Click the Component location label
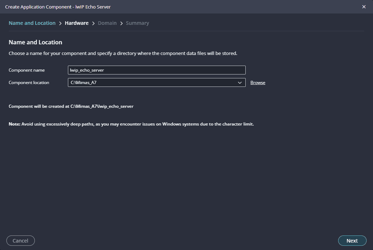 point(29,83)
